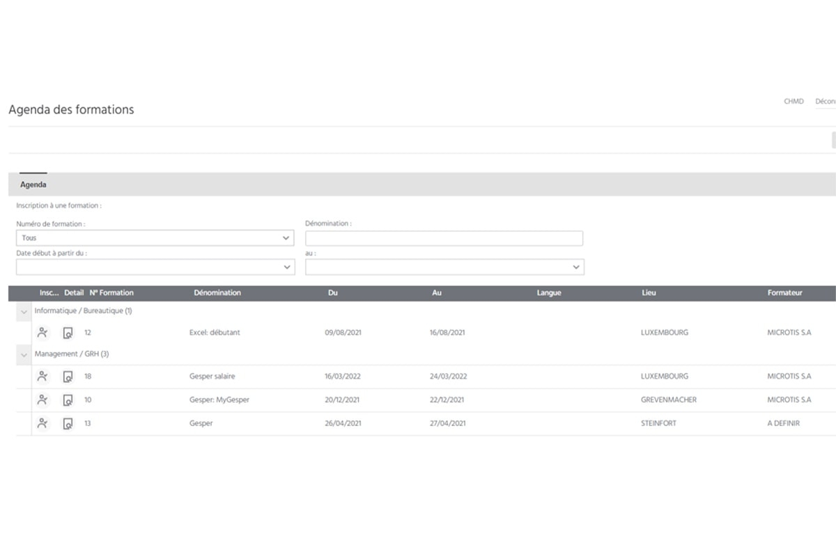Screen dimensions: 836x557
Task: Click the enrollment icon for Excel: débutant
Action: coord(43,333)
